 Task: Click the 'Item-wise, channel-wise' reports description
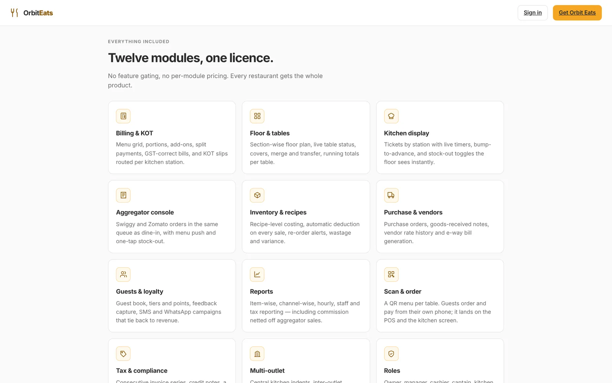click(x=305, y=312)
